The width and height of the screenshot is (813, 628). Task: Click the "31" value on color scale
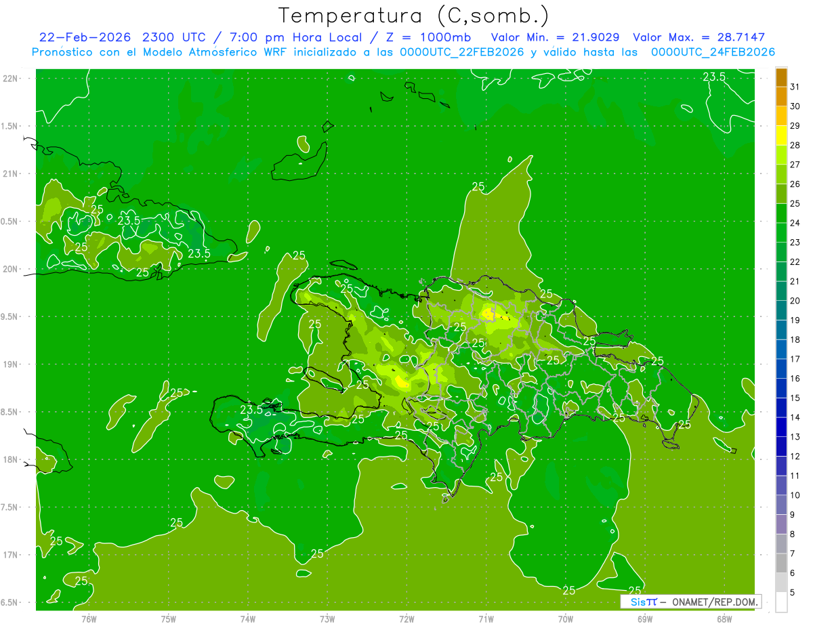pyautogui.click(x=795, y=87)
